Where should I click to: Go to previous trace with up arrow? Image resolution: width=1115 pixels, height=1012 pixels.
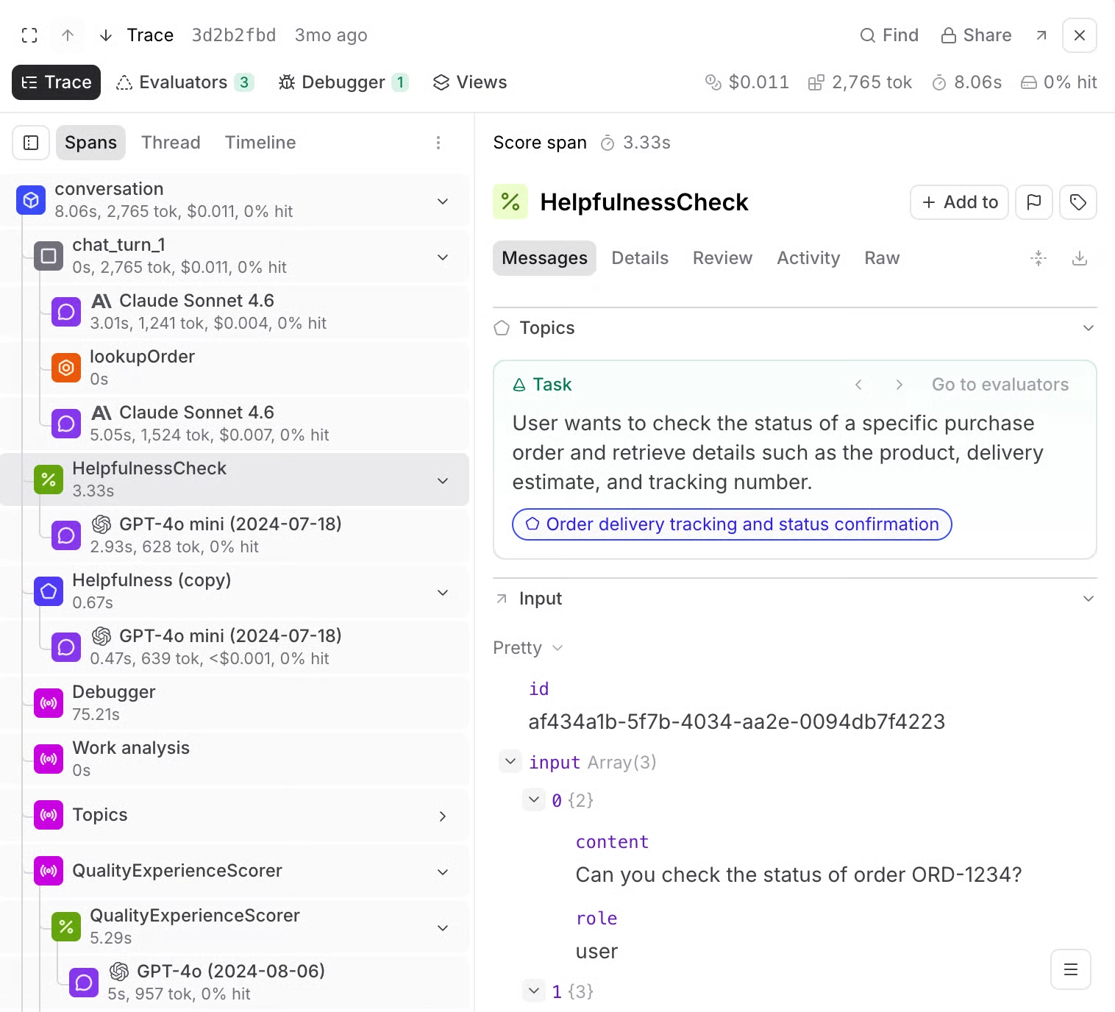click(x=68, y=35)
